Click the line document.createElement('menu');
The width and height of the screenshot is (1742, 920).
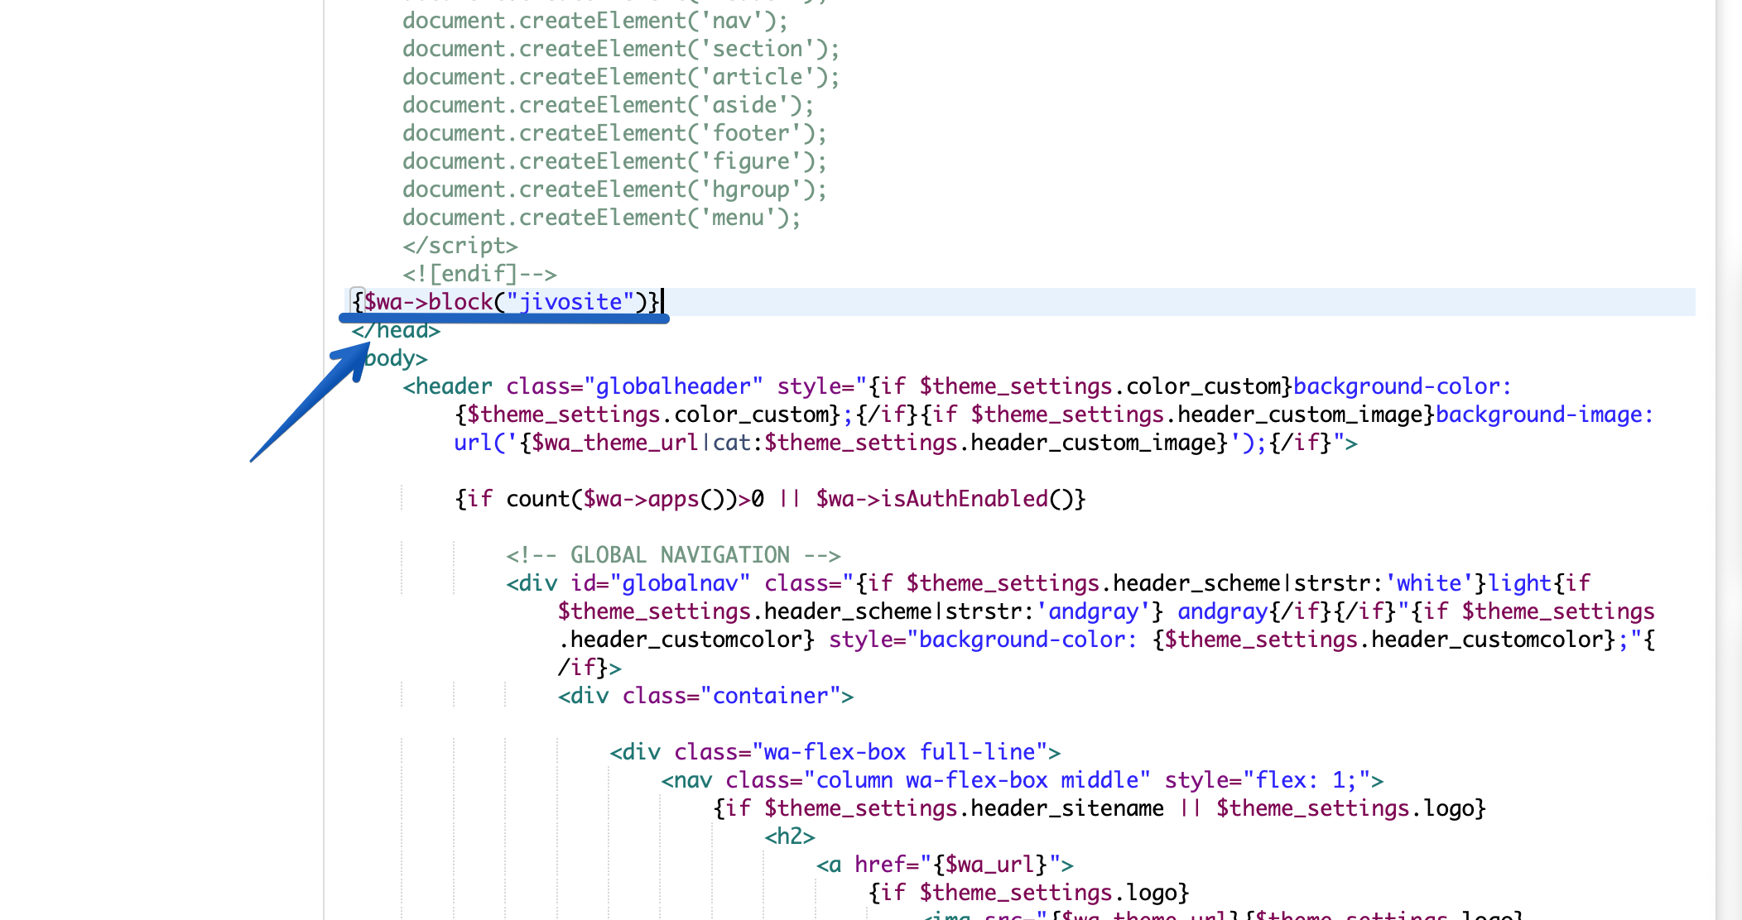point(602,218)
